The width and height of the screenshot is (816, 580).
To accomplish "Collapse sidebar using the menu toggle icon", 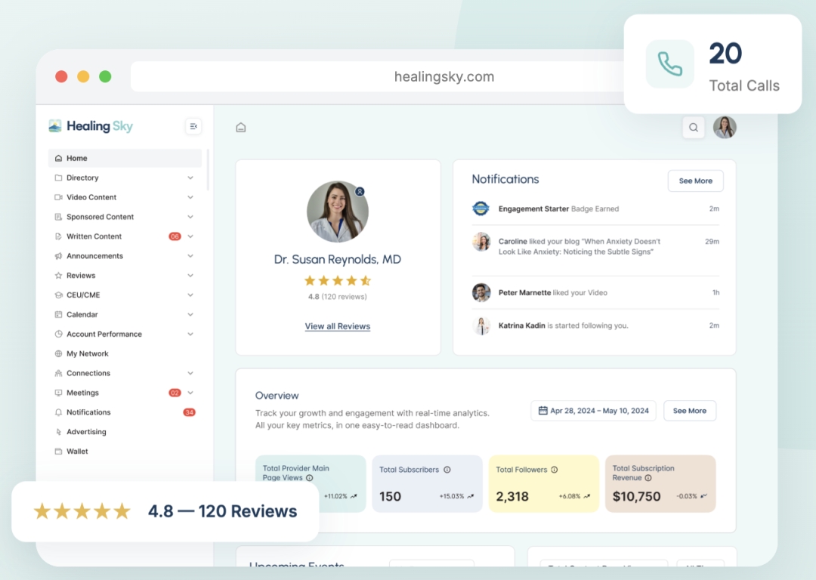I will tap(193, 127).
